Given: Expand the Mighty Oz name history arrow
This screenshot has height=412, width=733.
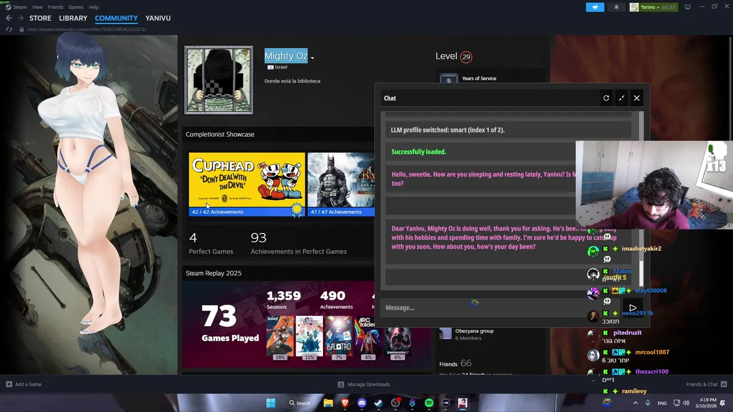Looking at the screenshot, I should click(x=312, y=58).
